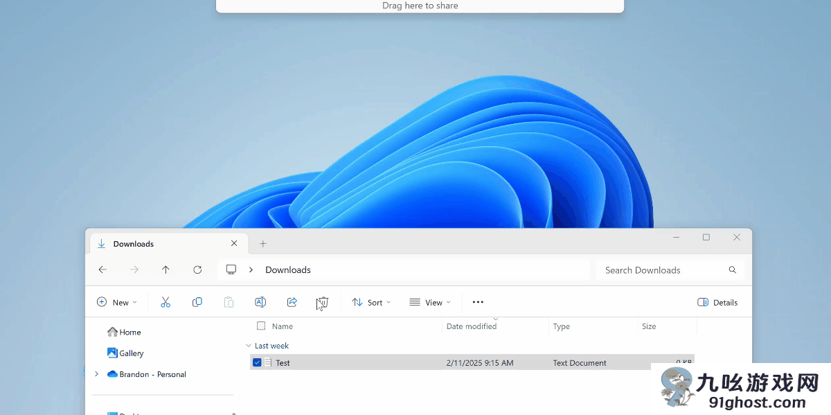Click the Search Downloads field

(x=661, y=270)
